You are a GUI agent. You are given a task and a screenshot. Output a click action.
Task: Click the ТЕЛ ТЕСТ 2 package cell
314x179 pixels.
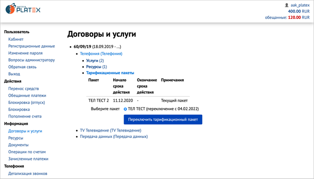[98, 100]
